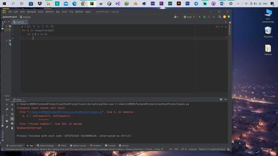Open the Project tool window side tab
The height and width of the screenshot is (156, 278).
pyautogui.click(x=3, y=25)
